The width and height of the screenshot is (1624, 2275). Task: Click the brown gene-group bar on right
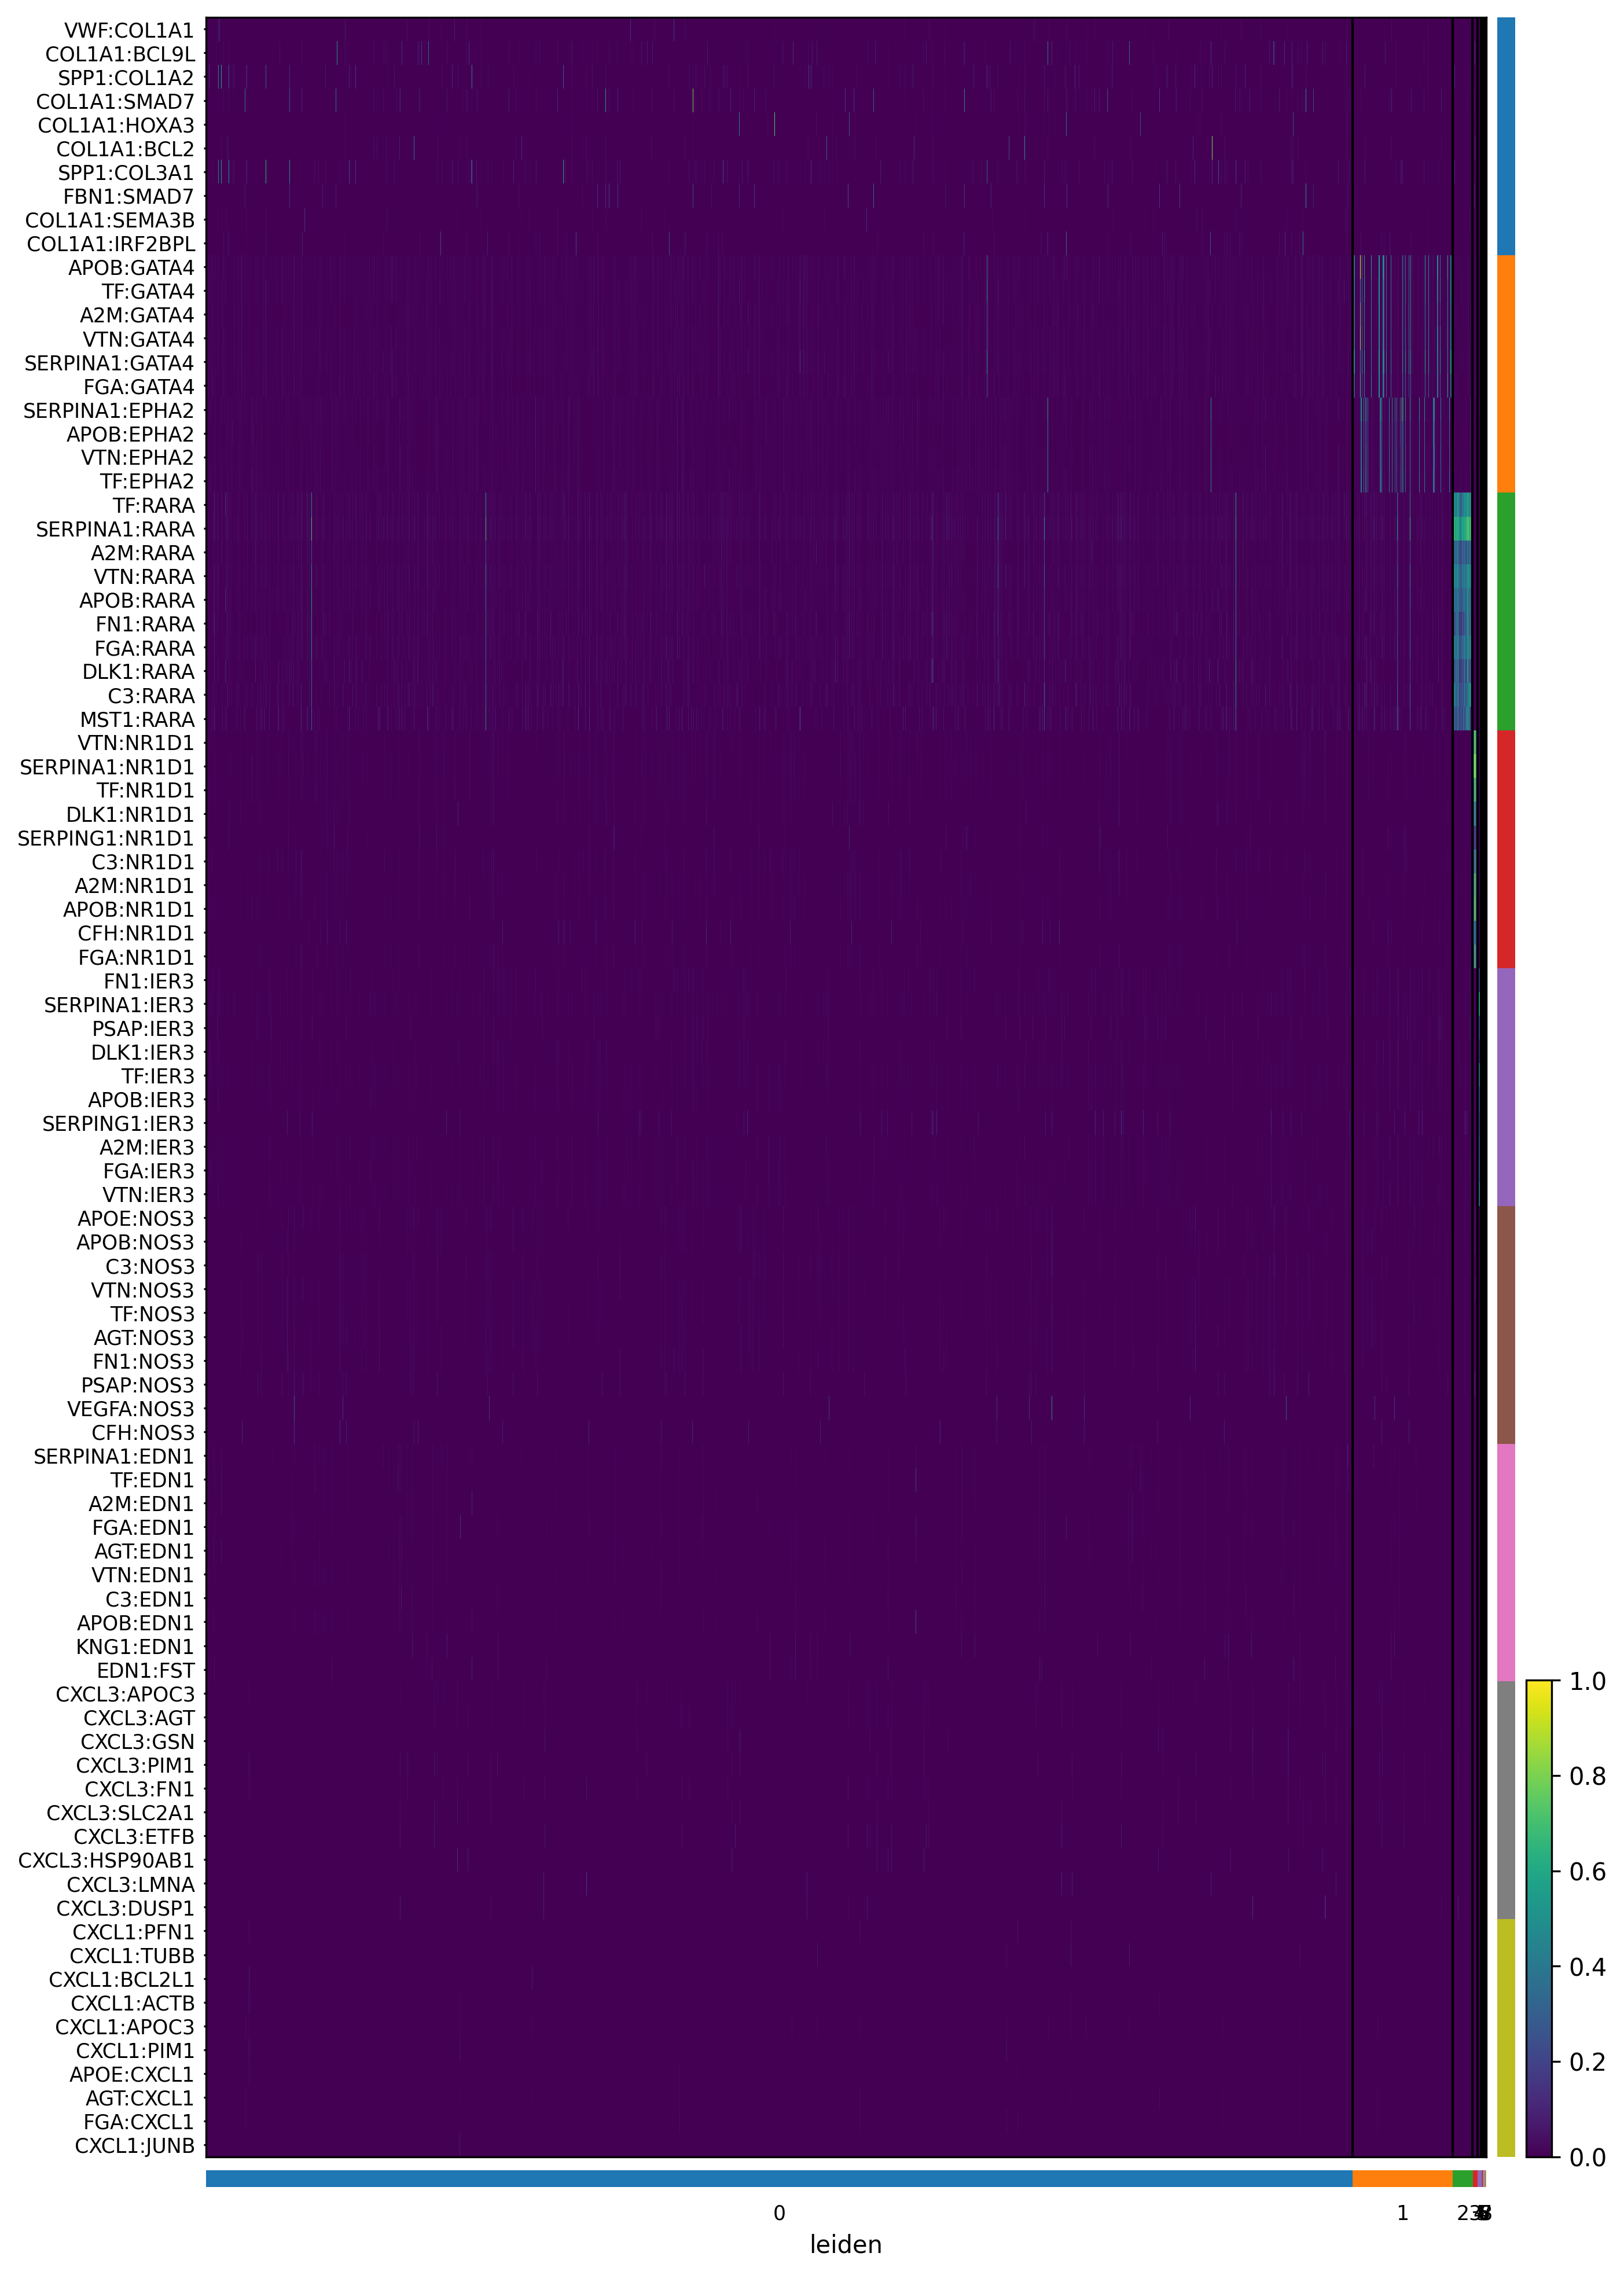pyautogui.click(x=1506, y=1325)
